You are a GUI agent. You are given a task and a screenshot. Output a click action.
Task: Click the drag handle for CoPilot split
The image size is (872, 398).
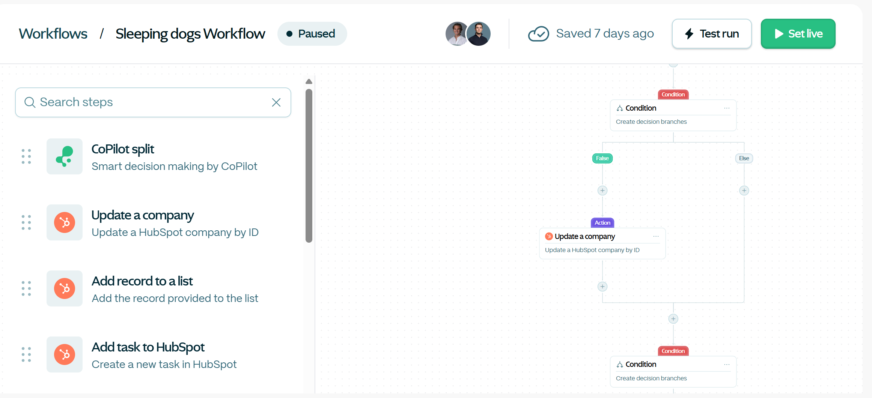26,156
